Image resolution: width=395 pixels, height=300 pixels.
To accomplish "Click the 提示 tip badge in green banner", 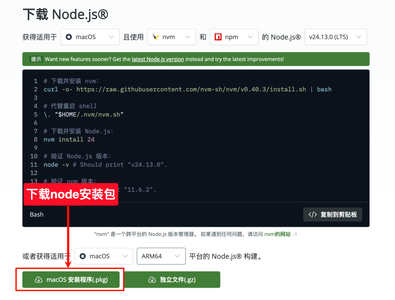I will point(36,59).
